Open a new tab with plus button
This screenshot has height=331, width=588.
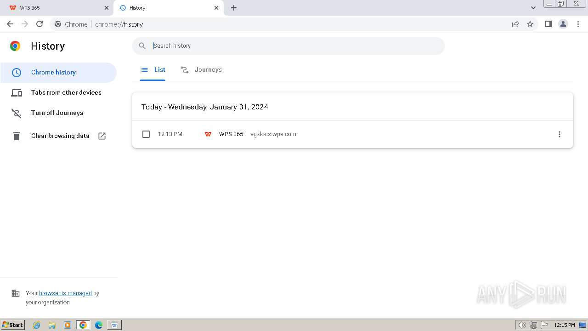[x=234, y=8]
